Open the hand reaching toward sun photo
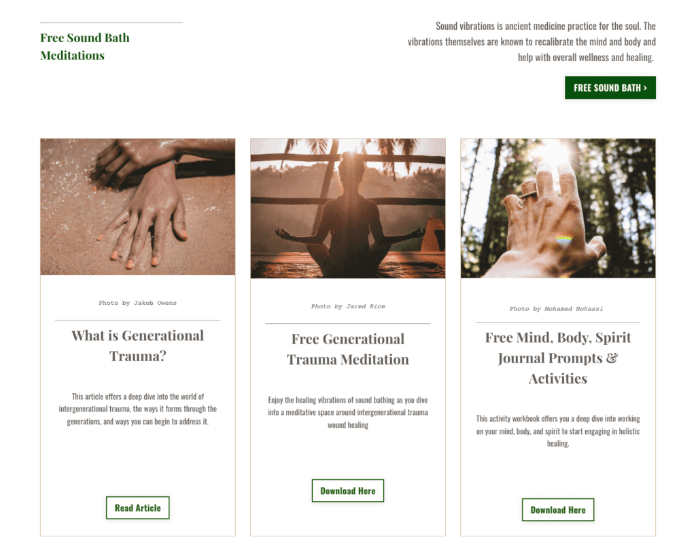Image resolution: width=696 pixels, height=552 pixels. tap(558, 208)
